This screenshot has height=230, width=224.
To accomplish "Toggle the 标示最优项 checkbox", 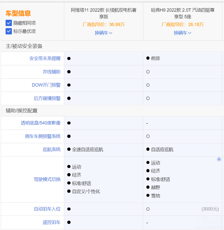I will pos(9,31).
